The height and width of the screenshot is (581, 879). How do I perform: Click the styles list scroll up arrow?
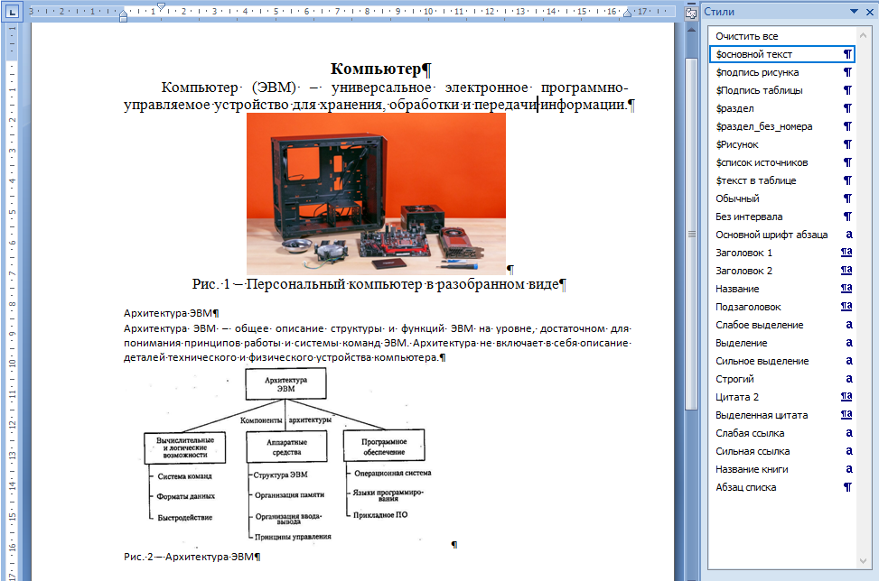tap(864, 35)
